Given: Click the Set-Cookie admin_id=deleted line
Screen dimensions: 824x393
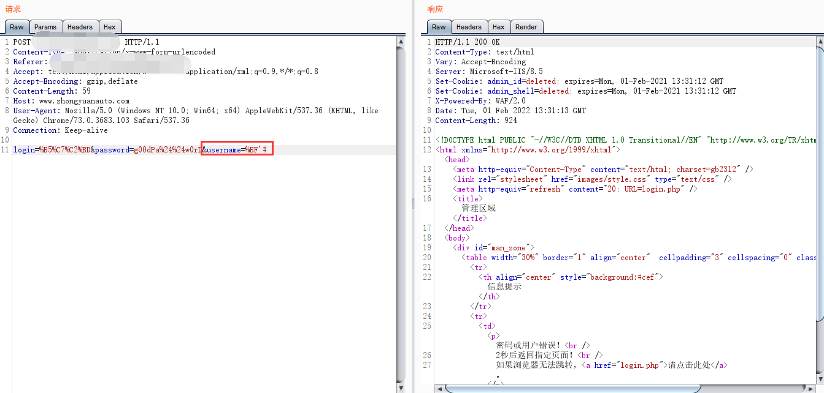Looking at the screenshot, I should click(579, 81).
